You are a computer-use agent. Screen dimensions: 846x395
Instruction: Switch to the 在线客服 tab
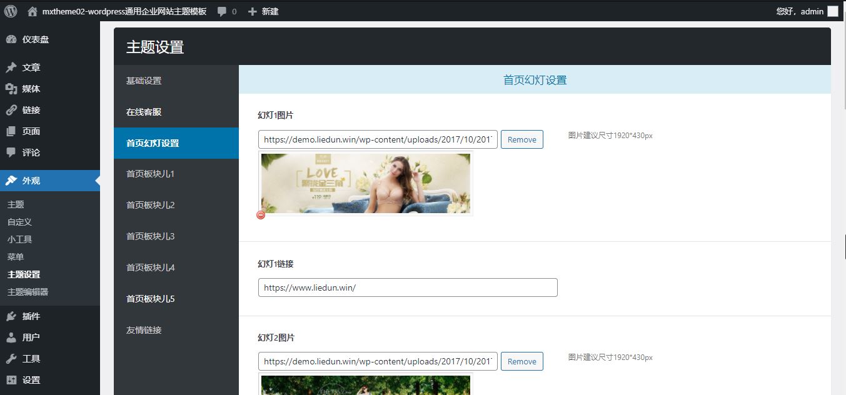tap(144, 112)
